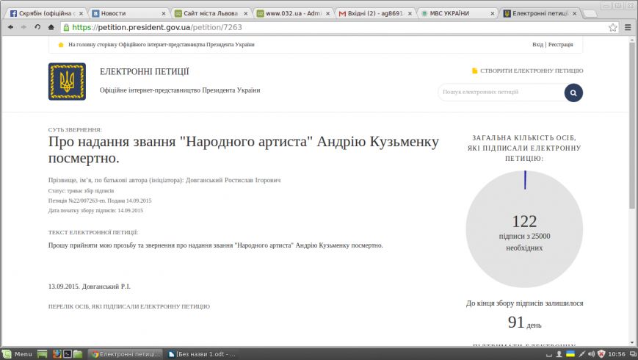Click the 10:56 clock in the tray
The image size is (638, 360).
coord(617,354)
